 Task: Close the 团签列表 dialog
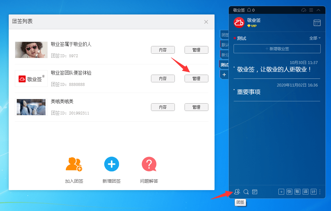pos(206,22)
